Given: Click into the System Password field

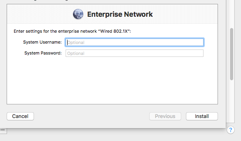Looking at the screenshot, I should [x=134, y=53].
